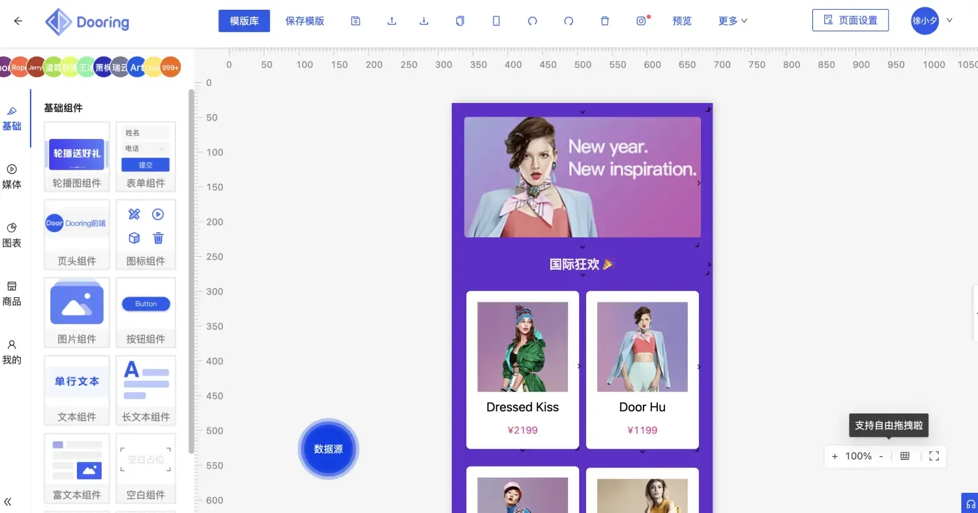This screenshot has width=978, height=513.
Task: Click the save icon in top toolbar
Action: tap(355, 21)
